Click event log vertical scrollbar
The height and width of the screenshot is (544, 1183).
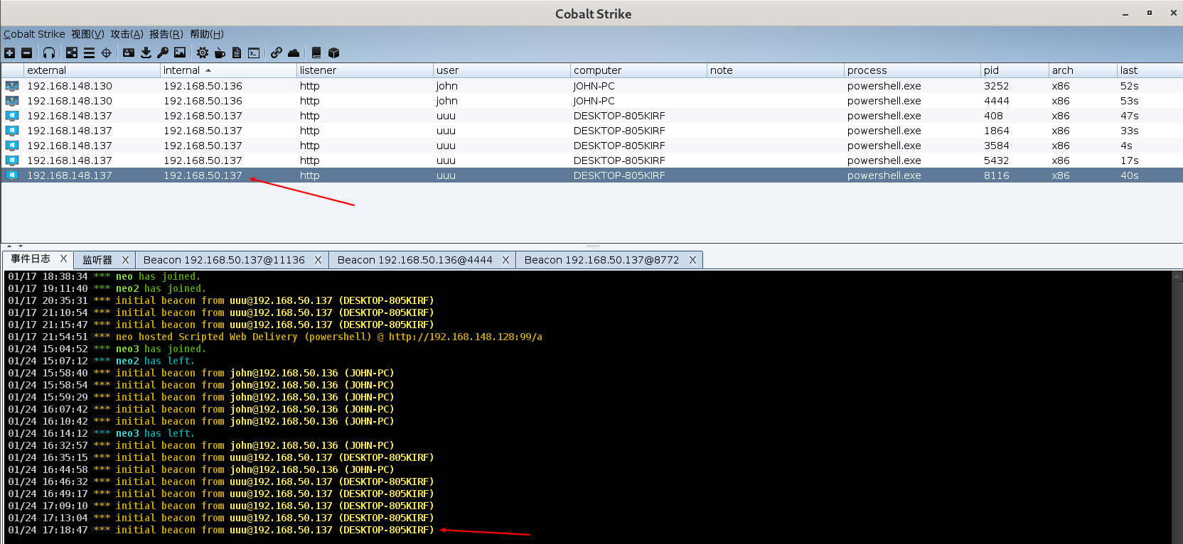pyautogui.click(x=1177, y=407)
